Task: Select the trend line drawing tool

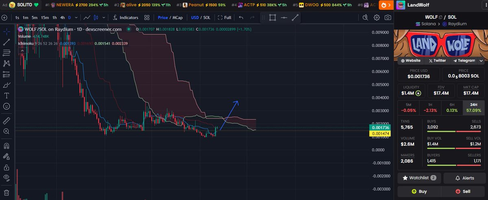Action: 6,42
